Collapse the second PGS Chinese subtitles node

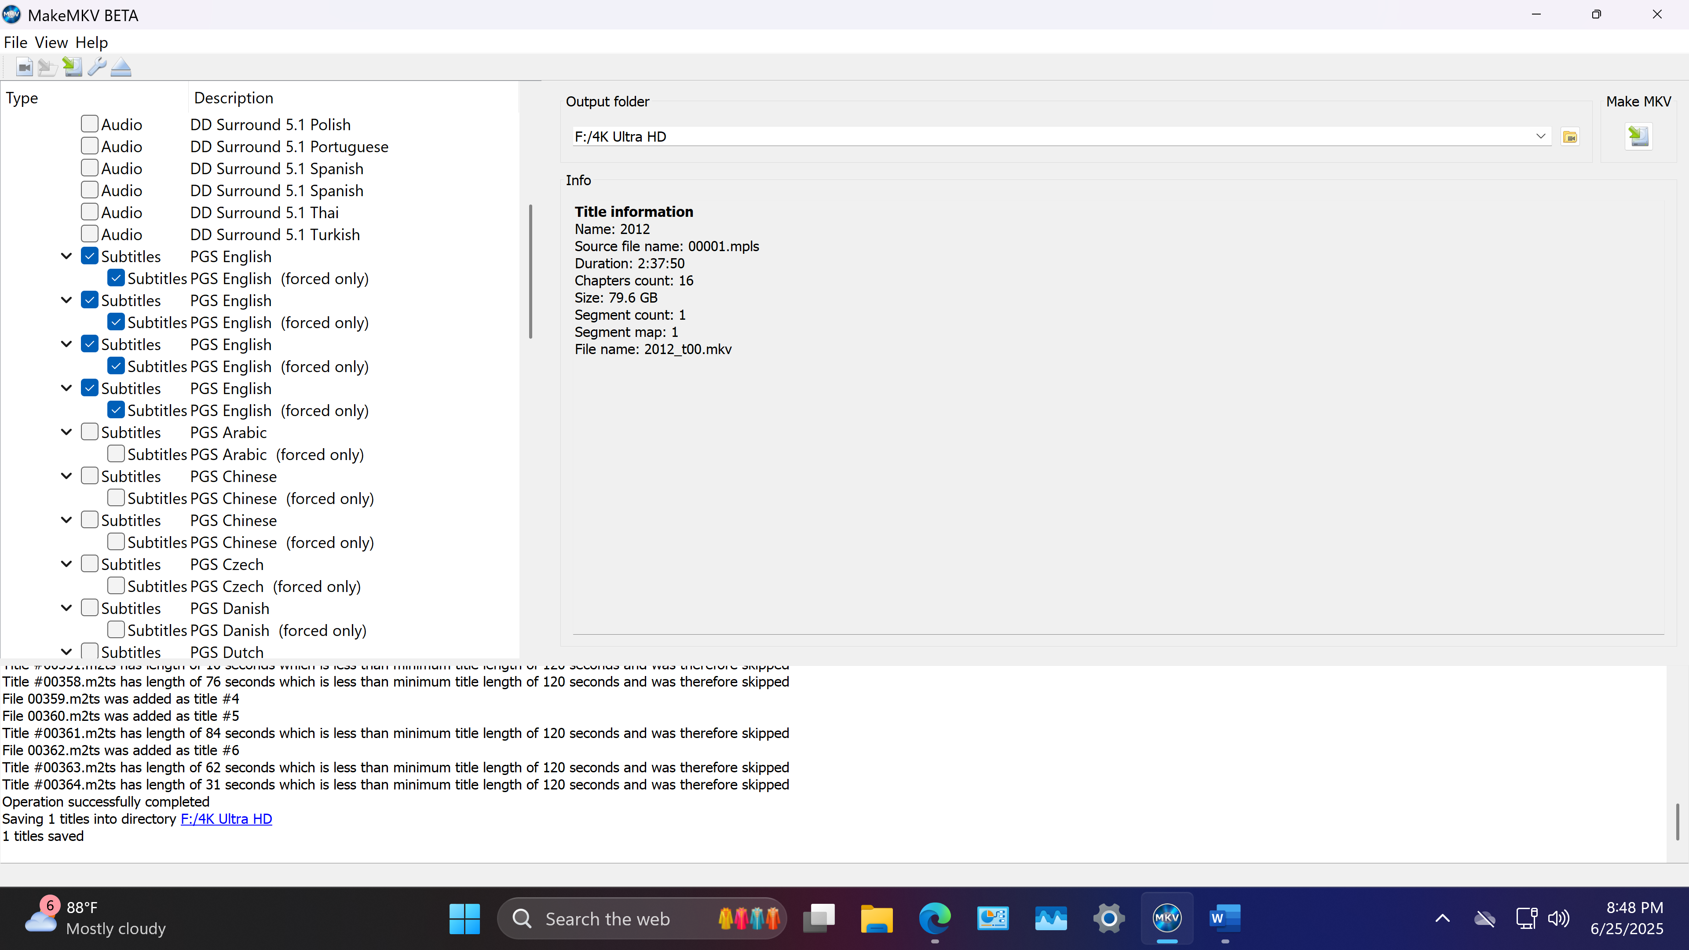[x=66, y=520]
